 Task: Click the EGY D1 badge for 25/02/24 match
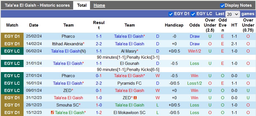click(x=12, y=36)
